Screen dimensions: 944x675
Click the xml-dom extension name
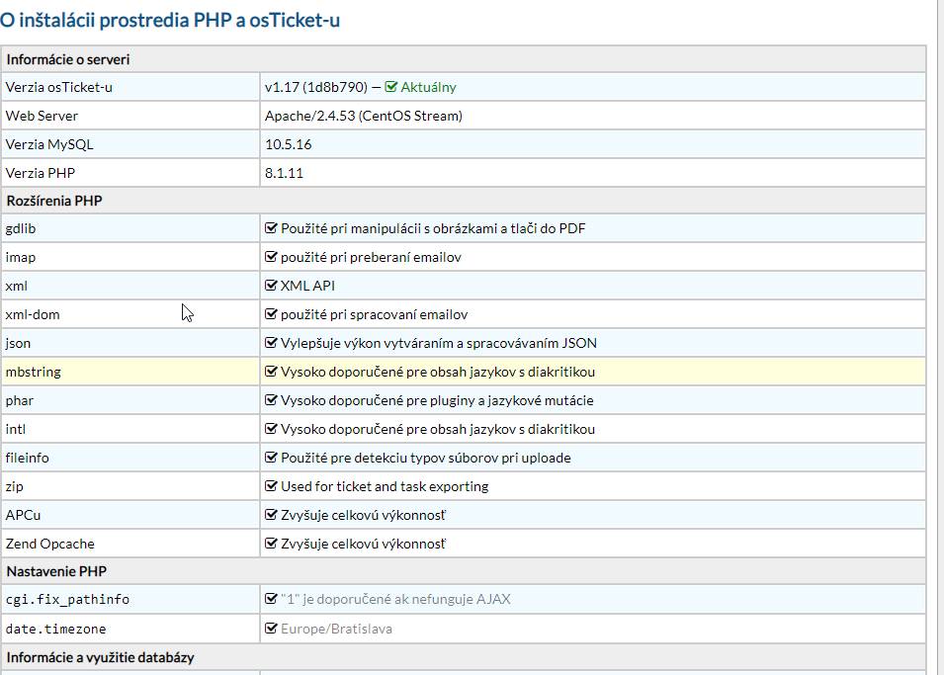[x=33, y=314]
